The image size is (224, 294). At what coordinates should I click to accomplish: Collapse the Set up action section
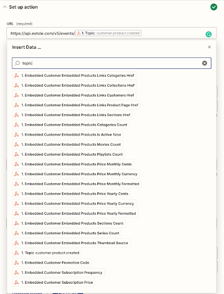click(5, 7)
